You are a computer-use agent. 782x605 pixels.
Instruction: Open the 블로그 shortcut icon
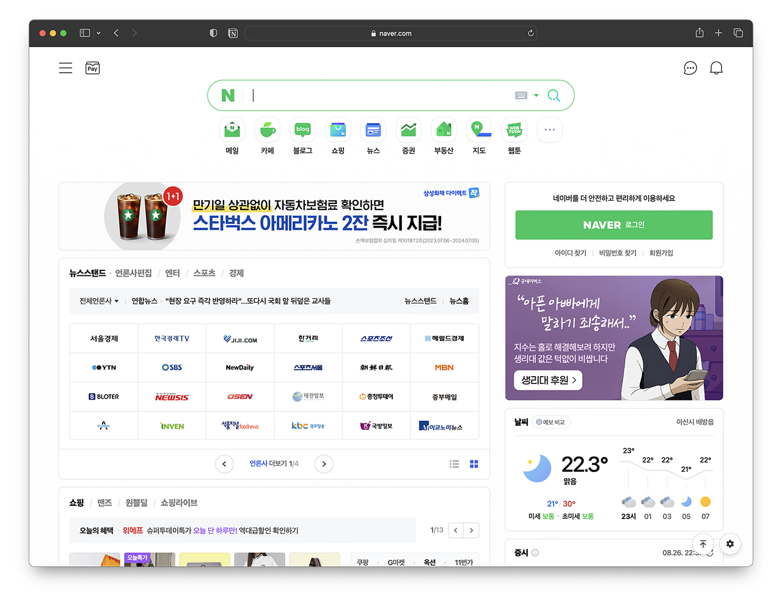coord(303,130)
